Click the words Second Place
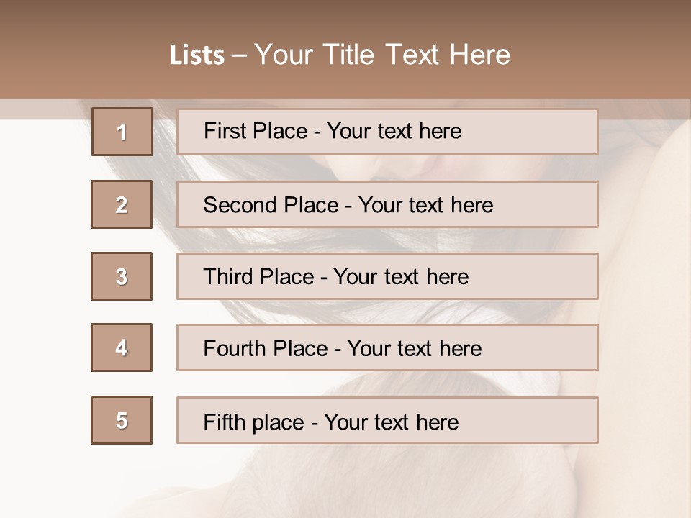The height and width of the screenshot is (518, 691). tap(271, 205)
